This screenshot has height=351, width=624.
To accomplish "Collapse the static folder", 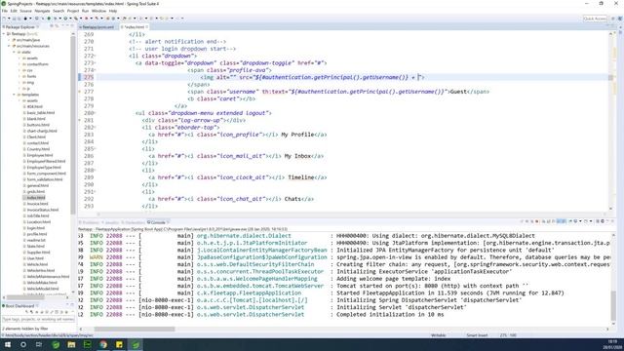I will [x=14, y=52].
